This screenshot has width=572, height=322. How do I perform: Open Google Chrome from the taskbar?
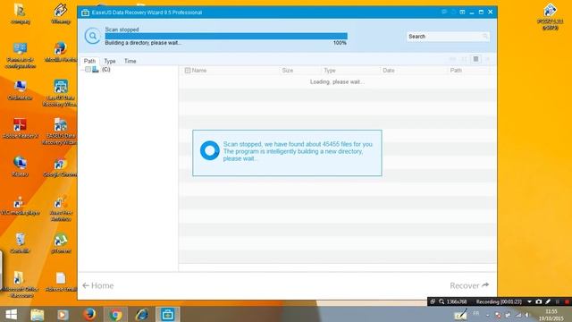point(115,314)
